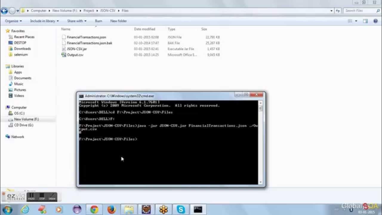Open the Explorer help icon
This screenshot has height=215, width=382.
375,21
